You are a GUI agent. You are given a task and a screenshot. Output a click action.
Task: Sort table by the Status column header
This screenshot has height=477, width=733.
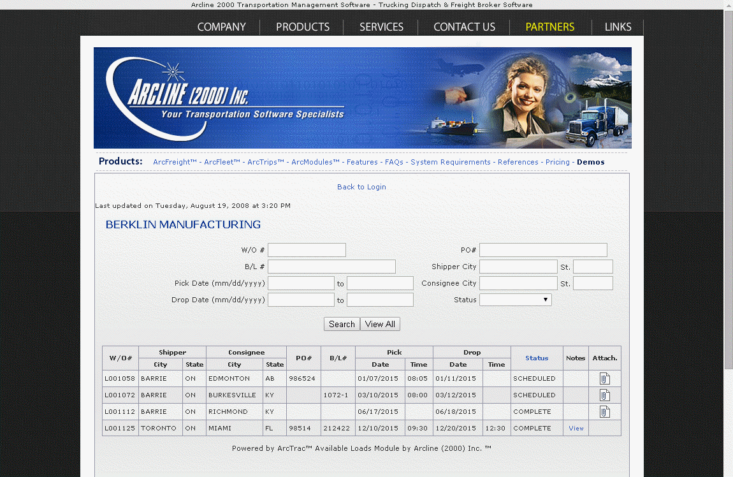537,358
